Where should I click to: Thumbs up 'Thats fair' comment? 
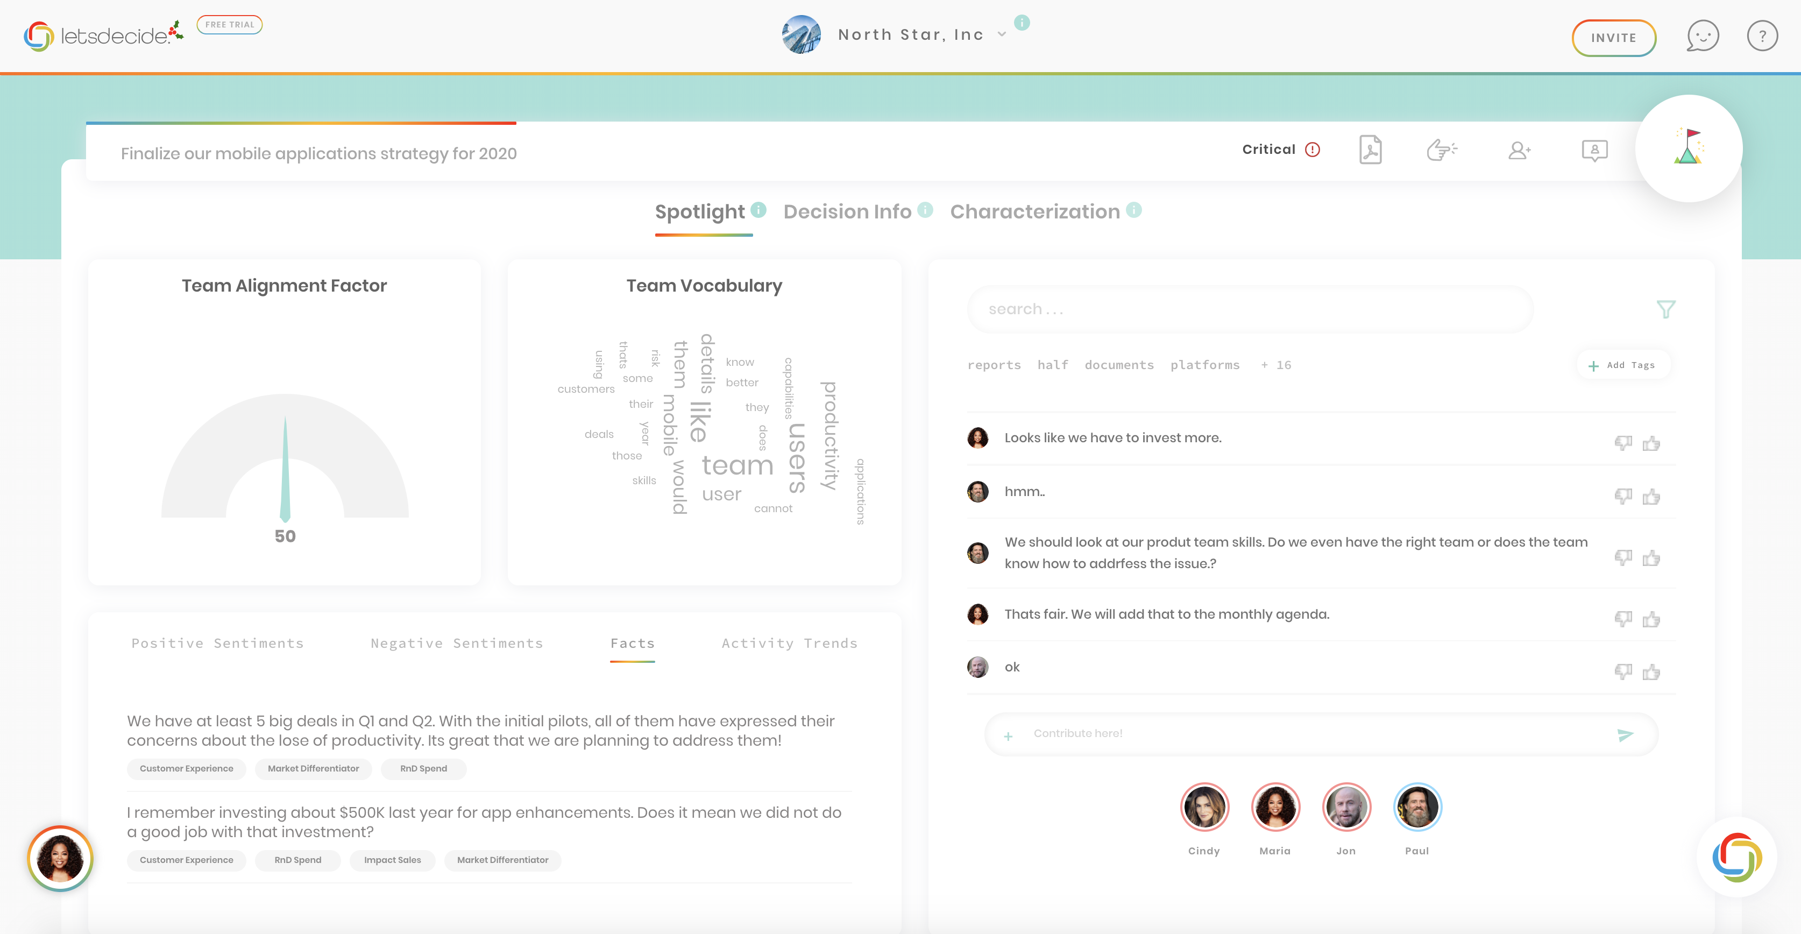[x=1651, y=619]
